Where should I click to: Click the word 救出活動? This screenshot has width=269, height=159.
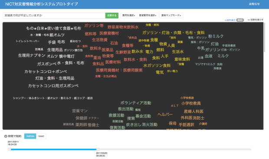pyautogui.click(x=126, y=109)
